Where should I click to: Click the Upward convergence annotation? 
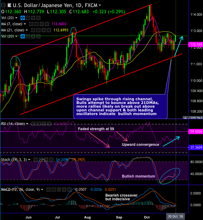pos(140,145)
